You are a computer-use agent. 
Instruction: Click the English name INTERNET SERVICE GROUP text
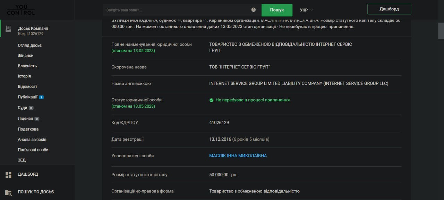(299, 83)
